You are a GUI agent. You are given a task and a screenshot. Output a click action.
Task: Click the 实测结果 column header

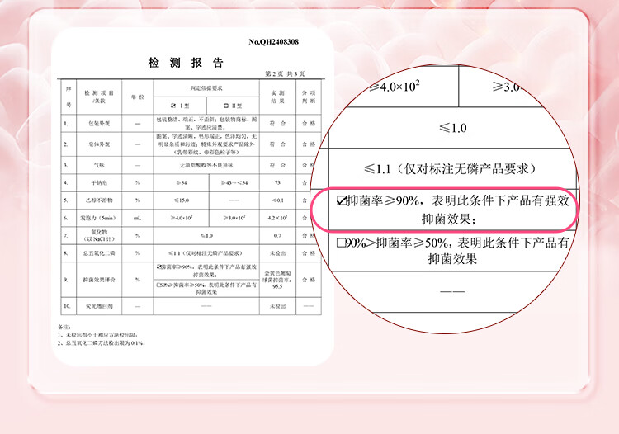click(x=277, y=97)
